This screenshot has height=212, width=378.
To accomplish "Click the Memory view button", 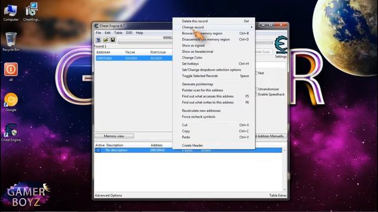I will (114, 136).
